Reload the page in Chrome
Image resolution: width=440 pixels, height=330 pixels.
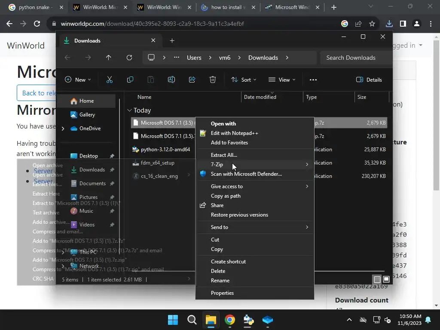click(x=37, y=24)
